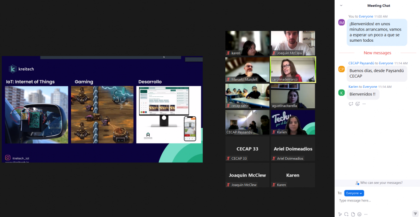
Task: Open the text formatting tool in chat
Action: [x=340, y=214]
